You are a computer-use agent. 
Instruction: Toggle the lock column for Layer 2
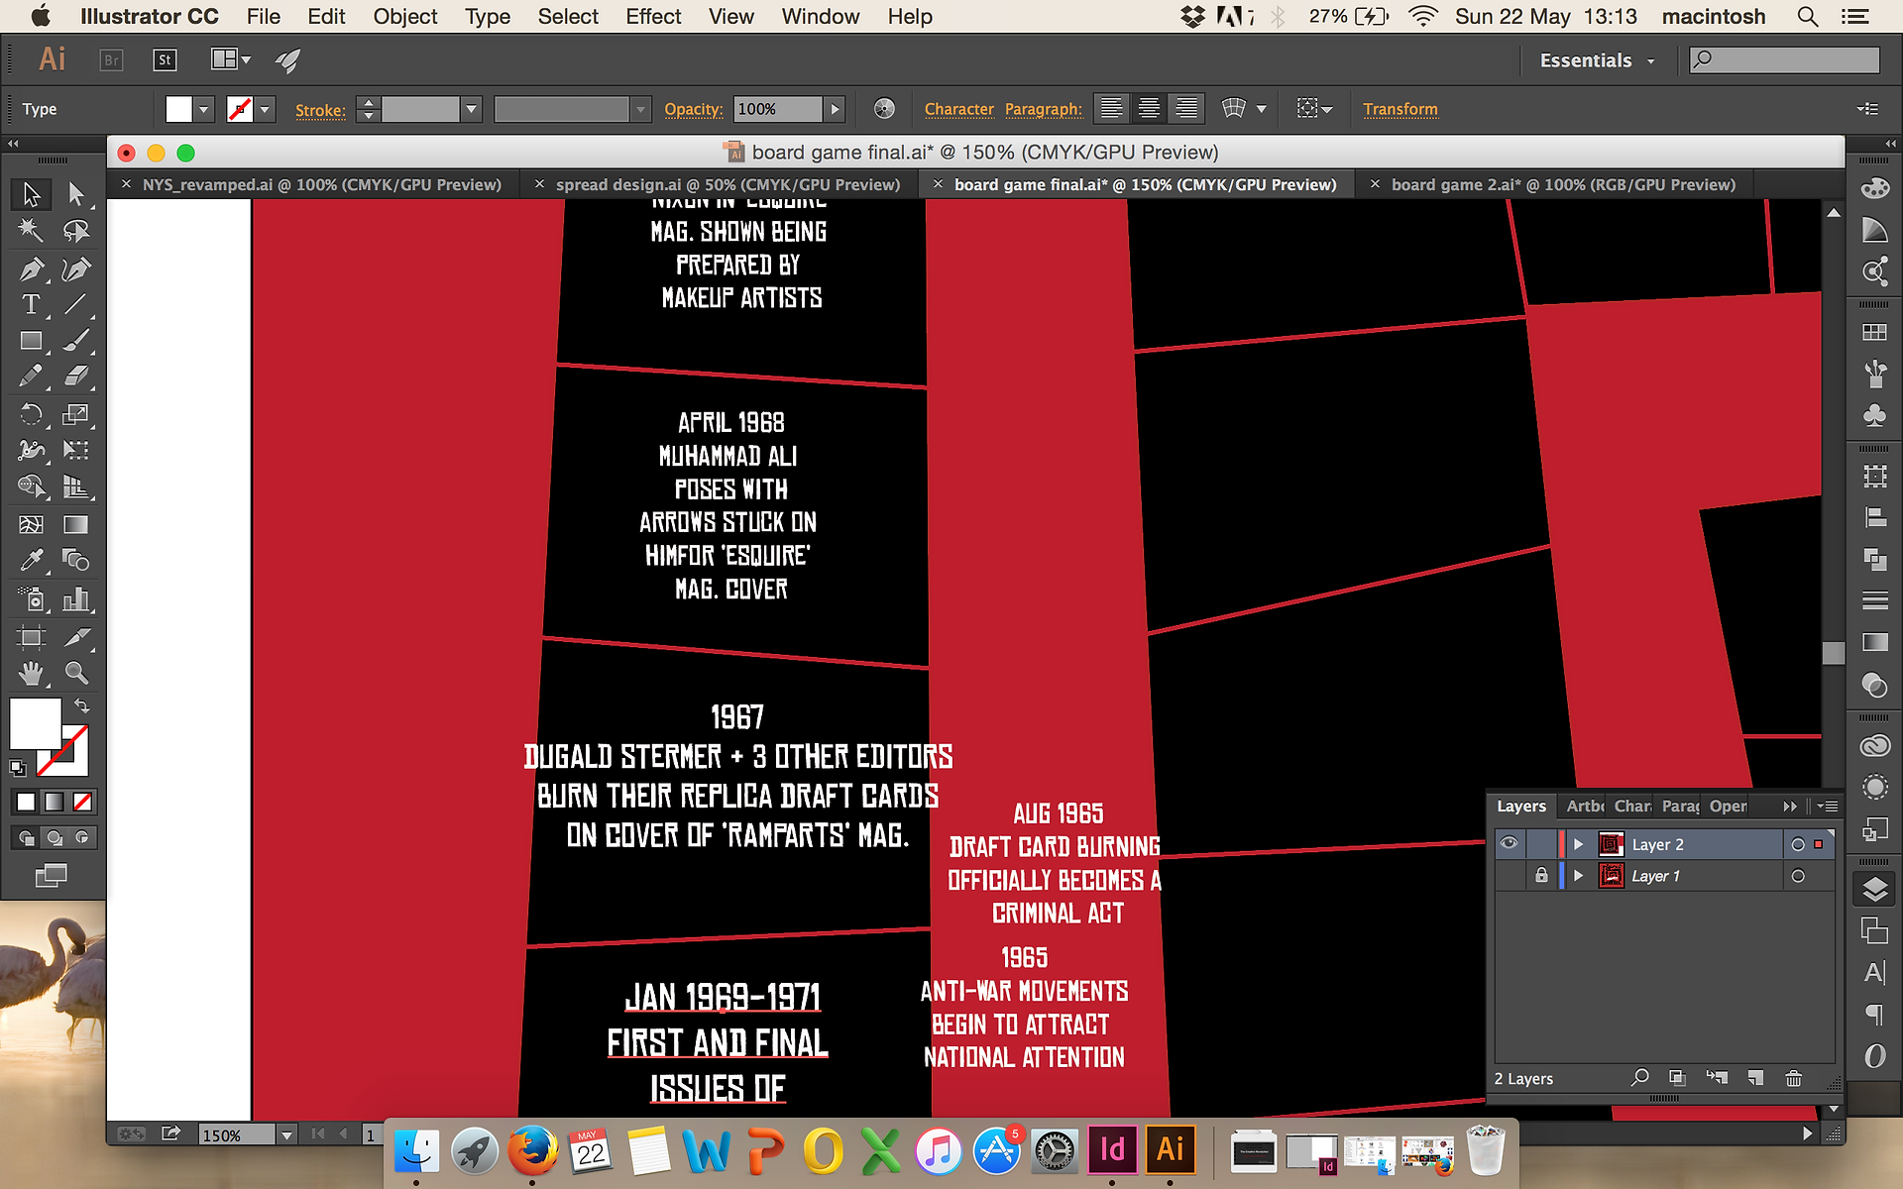pos(1541,844)
